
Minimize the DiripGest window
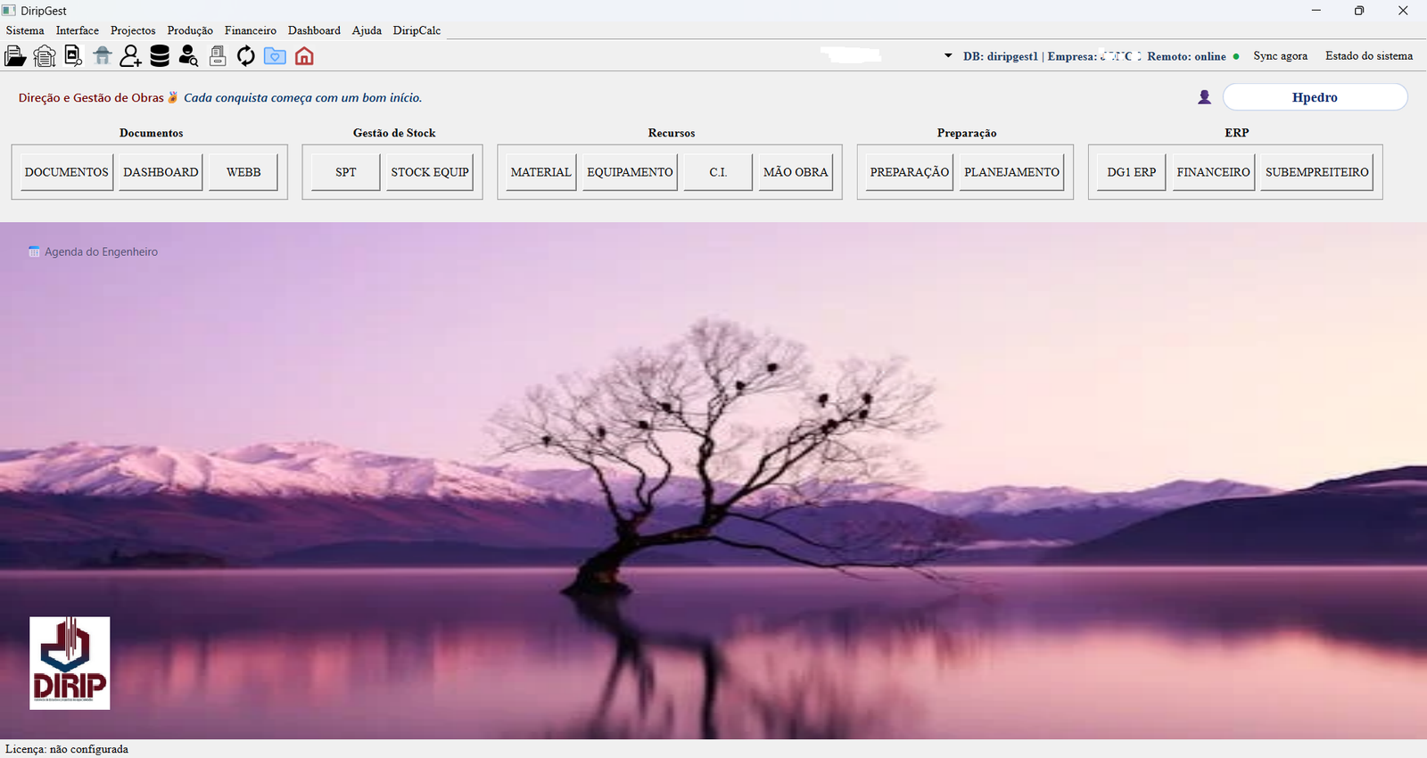point(1316,11)
